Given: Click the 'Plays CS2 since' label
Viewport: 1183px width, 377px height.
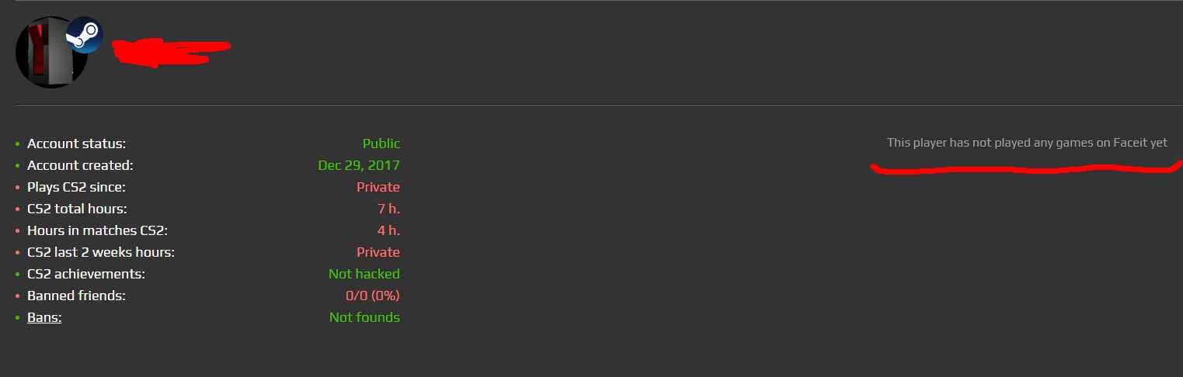Looking at the screenshot, I should 76,187.
